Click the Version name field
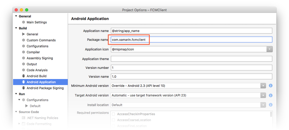 (x=191, y=76)
